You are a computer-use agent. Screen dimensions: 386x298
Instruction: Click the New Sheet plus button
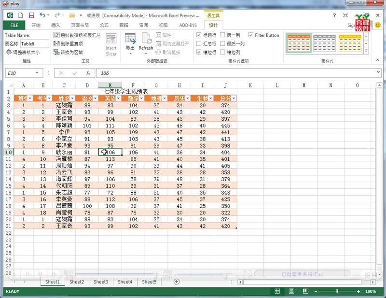click(176, 282)
